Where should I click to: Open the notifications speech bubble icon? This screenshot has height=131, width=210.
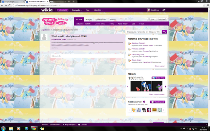[x=164, y=10]
